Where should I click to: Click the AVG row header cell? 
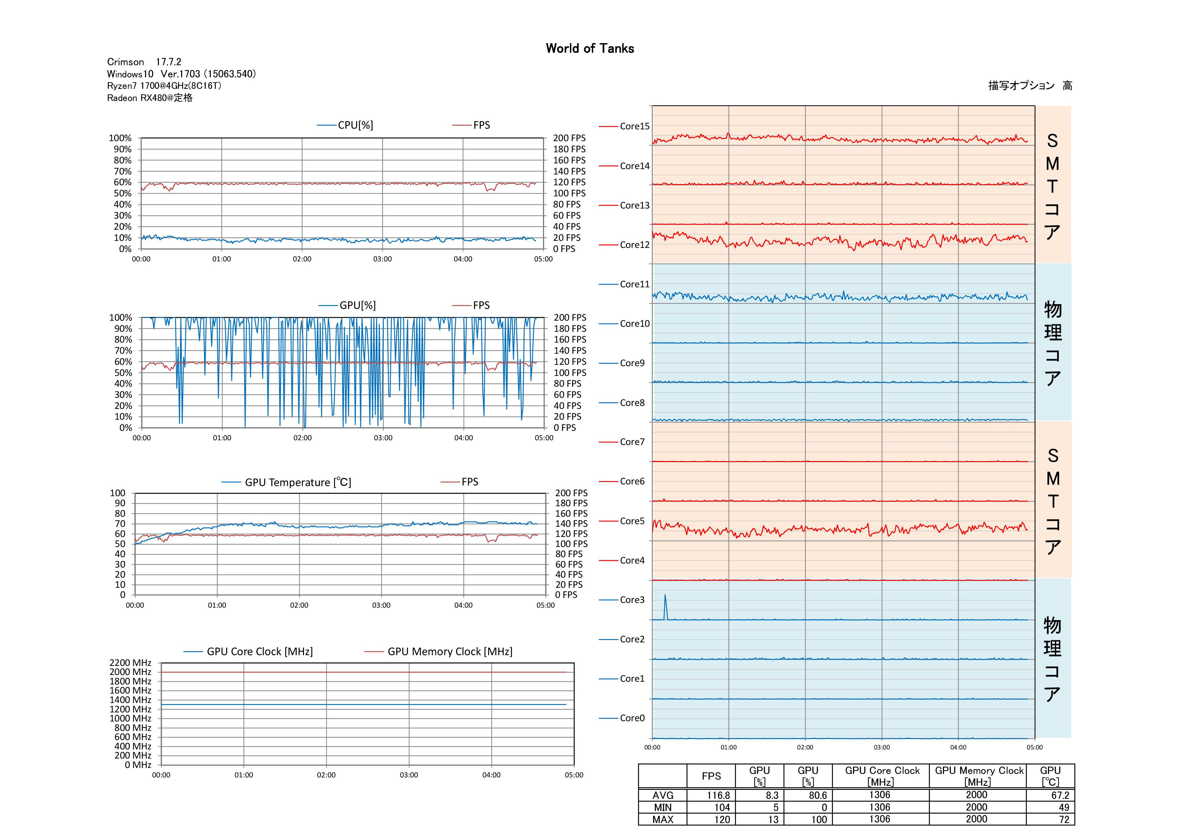click(x=663, y=795)
